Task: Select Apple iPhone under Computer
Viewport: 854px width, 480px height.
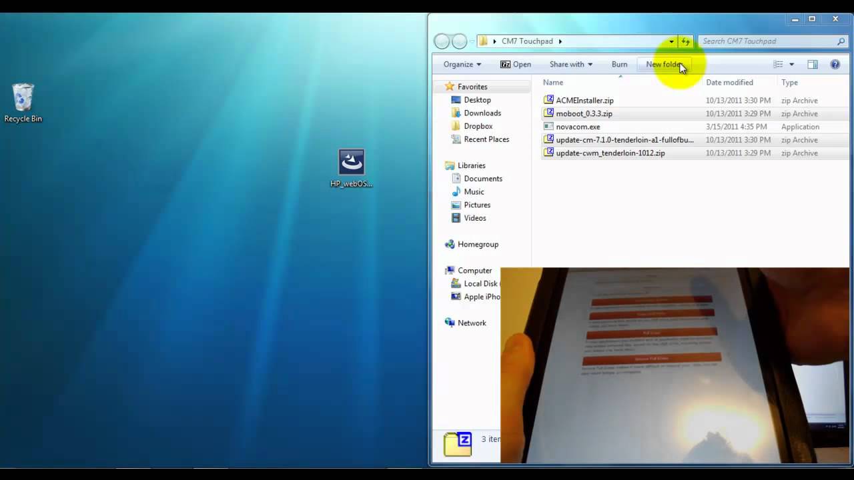Action: (482, 297)
